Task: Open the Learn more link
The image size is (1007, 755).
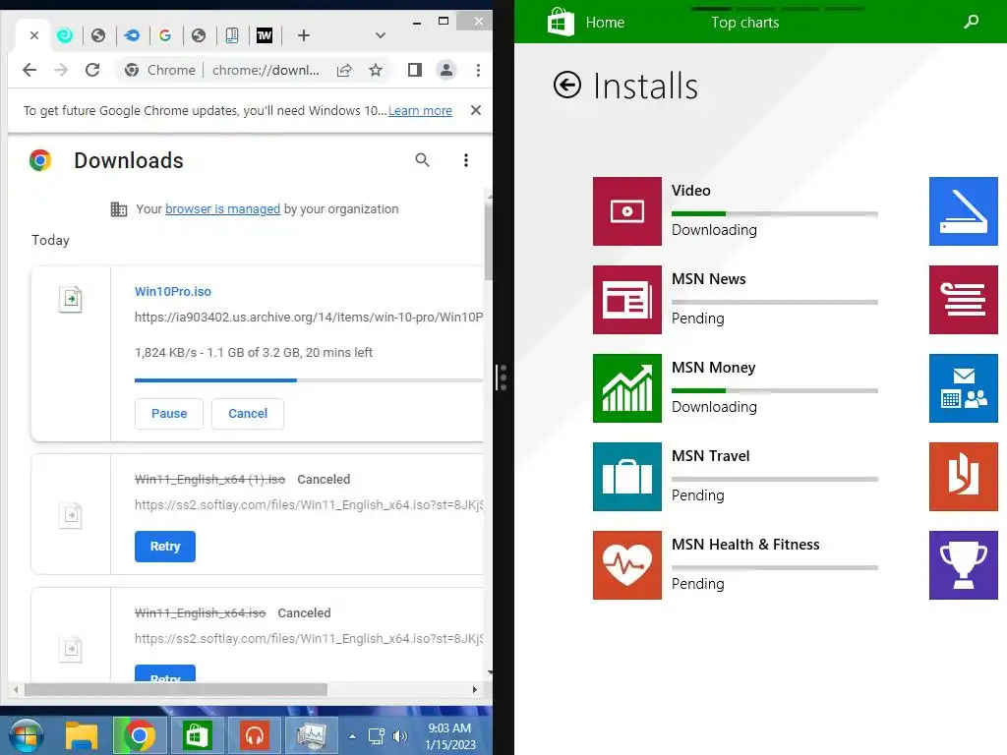Action: point(420,110)
